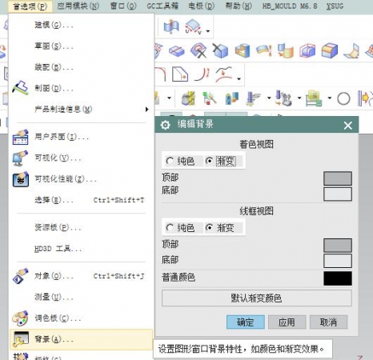Click the block with red dashed outline icon
Screen dimensions: 373x360
[307, 50]
